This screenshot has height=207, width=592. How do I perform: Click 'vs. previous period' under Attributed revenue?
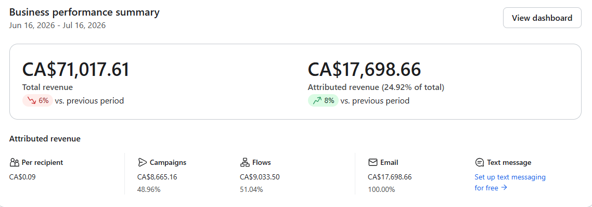click(x=375, y=101)
